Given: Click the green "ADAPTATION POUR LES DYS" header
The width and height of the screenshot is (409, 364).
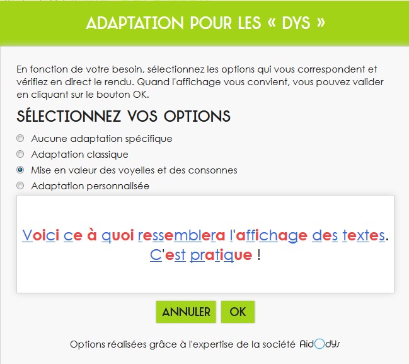Looking at the screenshot, I should [x=204, y=23].
